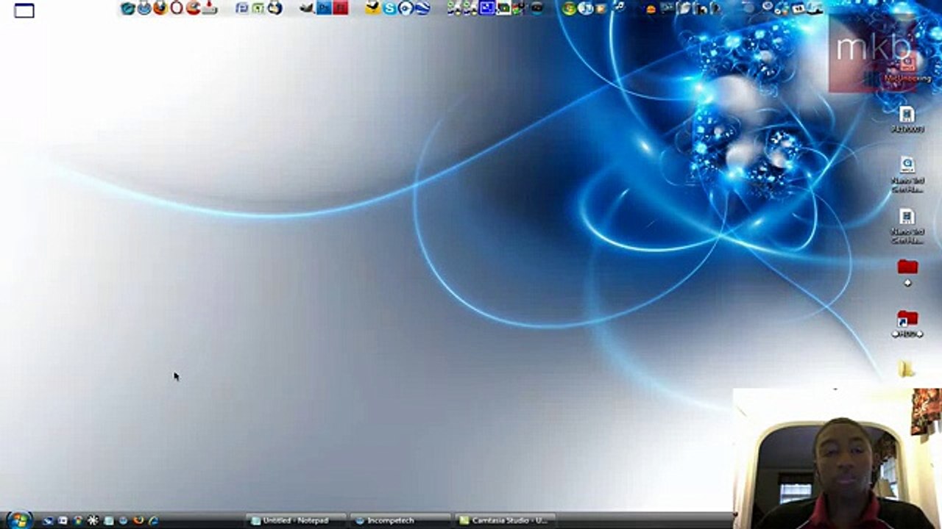The height and width of the screenshot is (529, 942).
Task: Click Internet Explorer icon in quick launch
Action: tap(154, 521)
